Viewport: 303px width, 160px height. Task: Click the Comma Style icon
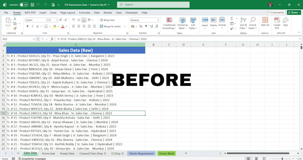146,26
